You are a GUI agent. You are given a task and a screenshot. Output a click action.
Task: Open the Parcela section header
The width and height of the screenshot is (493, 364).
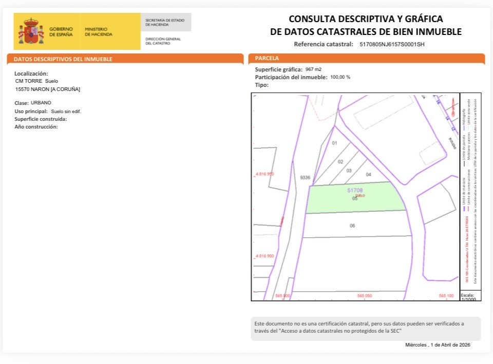pyautogui.click(x=366, y=59)
